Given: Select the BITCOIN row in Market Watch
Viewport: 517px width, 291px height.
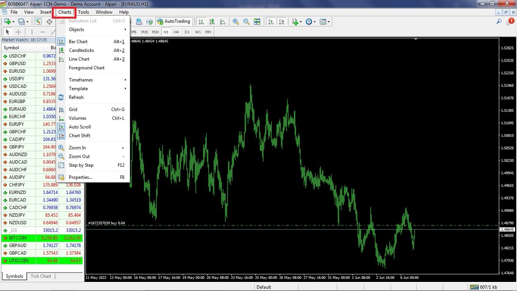Looking at the screenshot, I should click(42, 238).
